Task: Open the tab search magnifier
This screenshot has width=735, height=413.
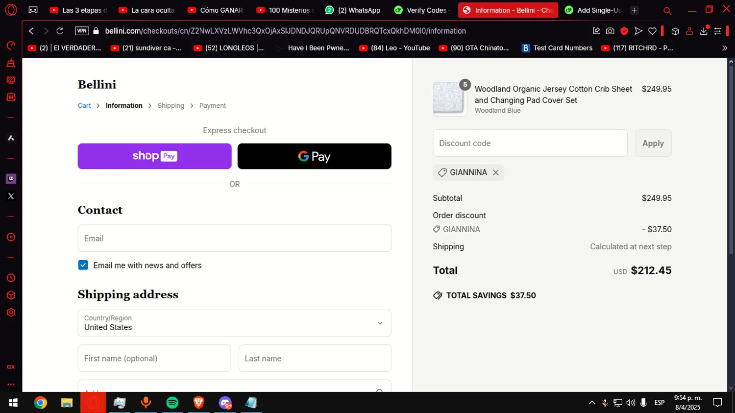Action: (x=667, y=10)
